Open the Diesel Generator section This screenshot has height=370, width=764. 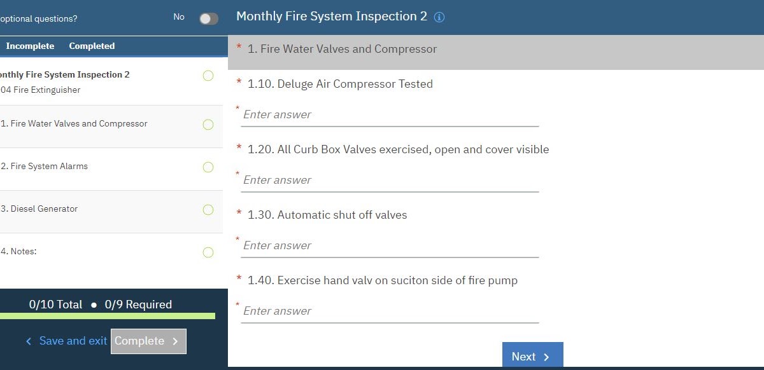coord(39,209)
